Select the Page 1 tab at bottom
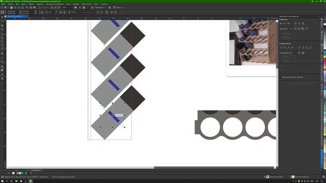Image resolution: width=326 pixels, height=183 pixels. tap(36, 170)
